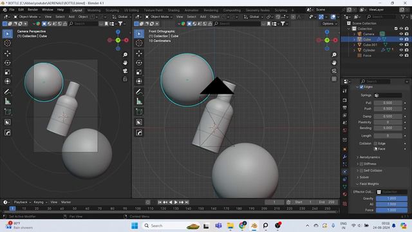This screenshot has height=232, width=412.
Task: Switch to UV Editing workspace tab
Action: 131,10
